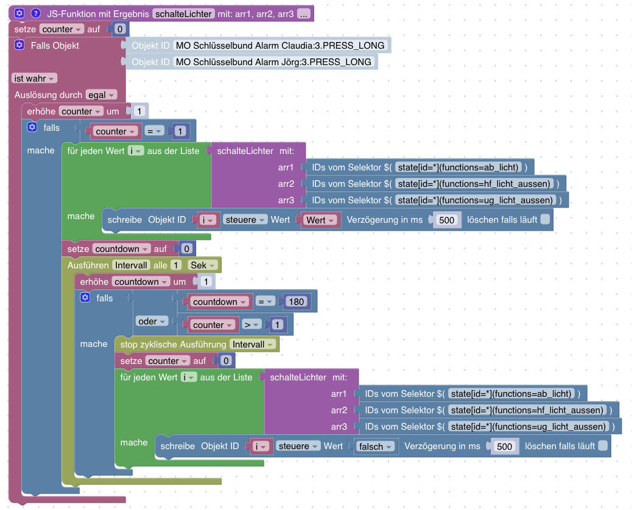Image resolution: width=632 pixels, height=510 pixels.
Task: Open greater-than operator dropdown next to counter
Action: click(251, 325)
